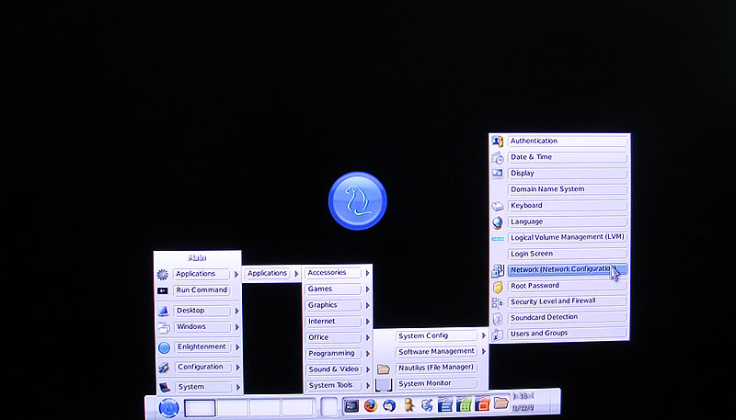Select Run Command in Main menu
This screenshot has height=420, width=736.
pos(201,290)
